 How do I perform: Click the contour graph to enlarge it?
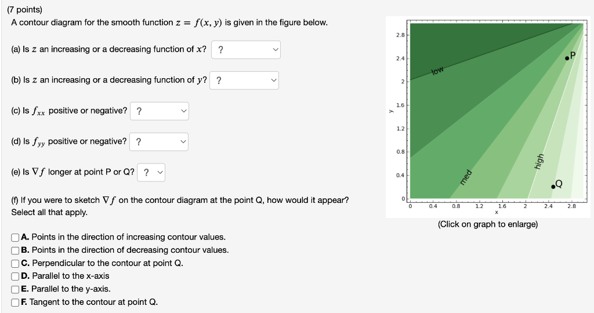487,117
